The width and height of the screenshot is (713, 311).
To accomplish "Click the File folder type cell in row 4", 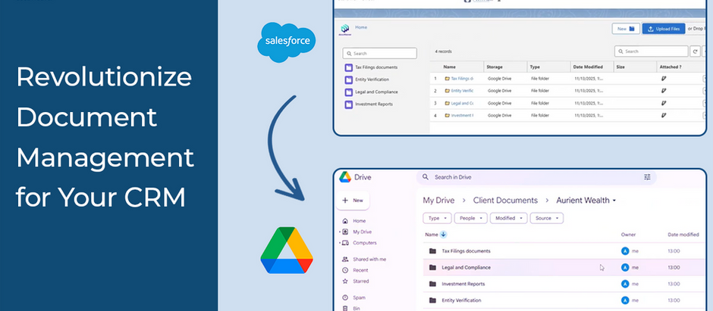I will tap(540, 116).
